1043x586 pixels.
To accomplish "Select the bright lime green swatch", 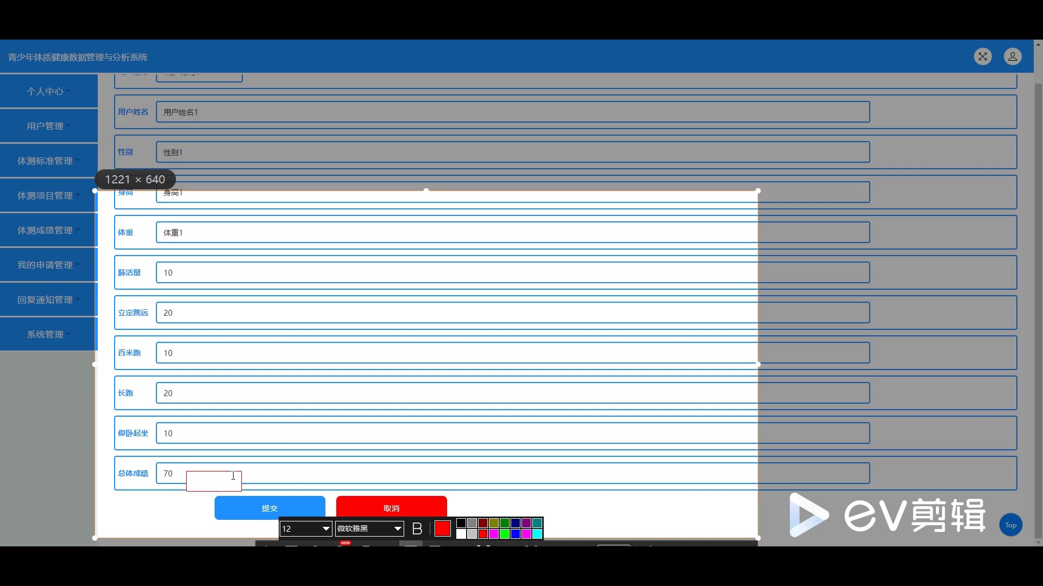I will tap(505, 534).
